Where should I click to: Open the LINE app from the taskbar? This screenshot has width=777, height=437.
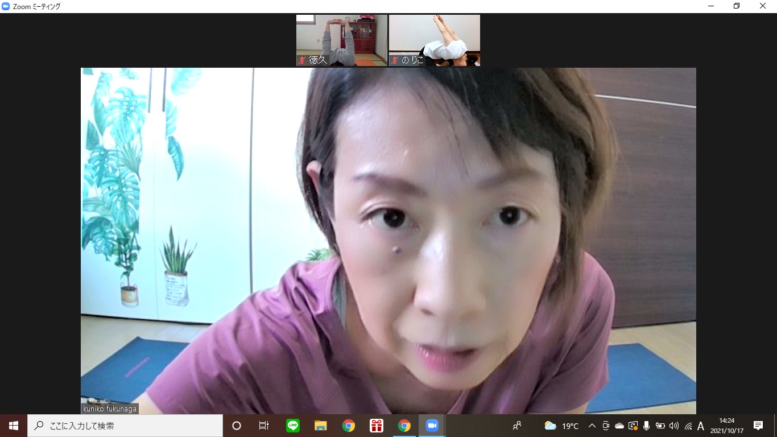(293, 426)
